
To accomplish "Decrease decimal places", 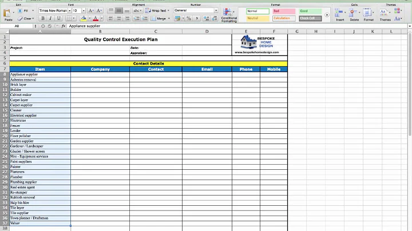I will [x=215, y=18].
